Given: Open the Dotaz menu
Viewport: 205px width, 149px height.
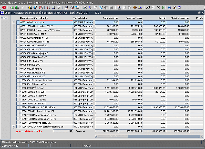Looking at the screenshot, I should [x=22, y=3].
